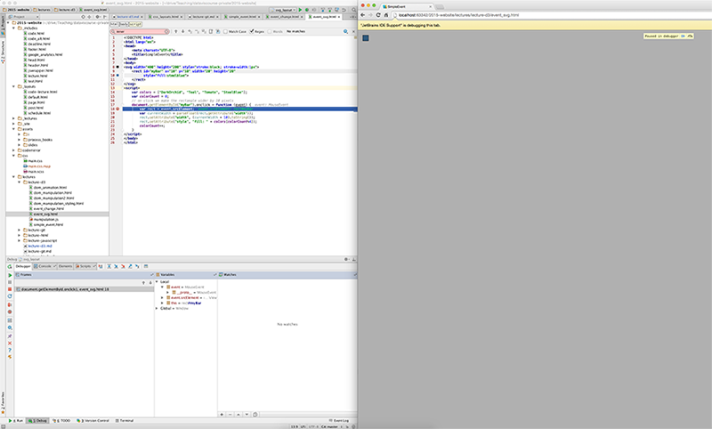Toggle breakpoint on line 18 gutter
The width and height of the screenshot is (712, 429).
[x=118, y=109]
